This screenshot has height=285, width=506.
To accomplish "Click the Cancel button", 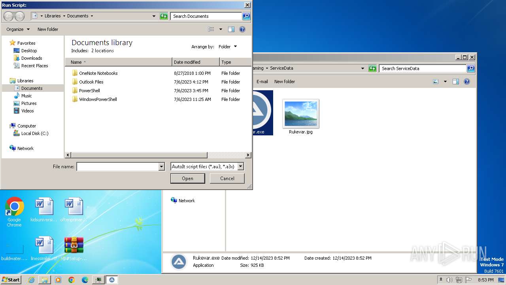I will pos(227,179).
